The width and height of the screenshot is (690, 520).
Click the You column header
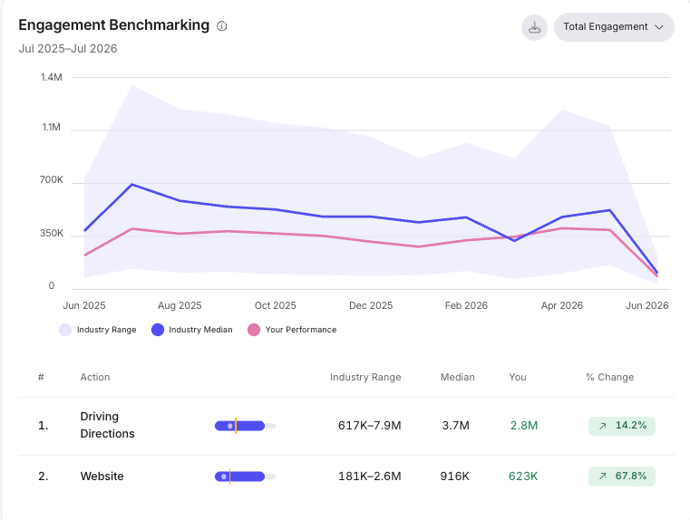click(x=518, y=377)
